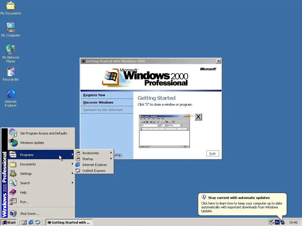Click the info icon in the update balloon
This screenshot has width=302, height=226.
tap(203, 197)
